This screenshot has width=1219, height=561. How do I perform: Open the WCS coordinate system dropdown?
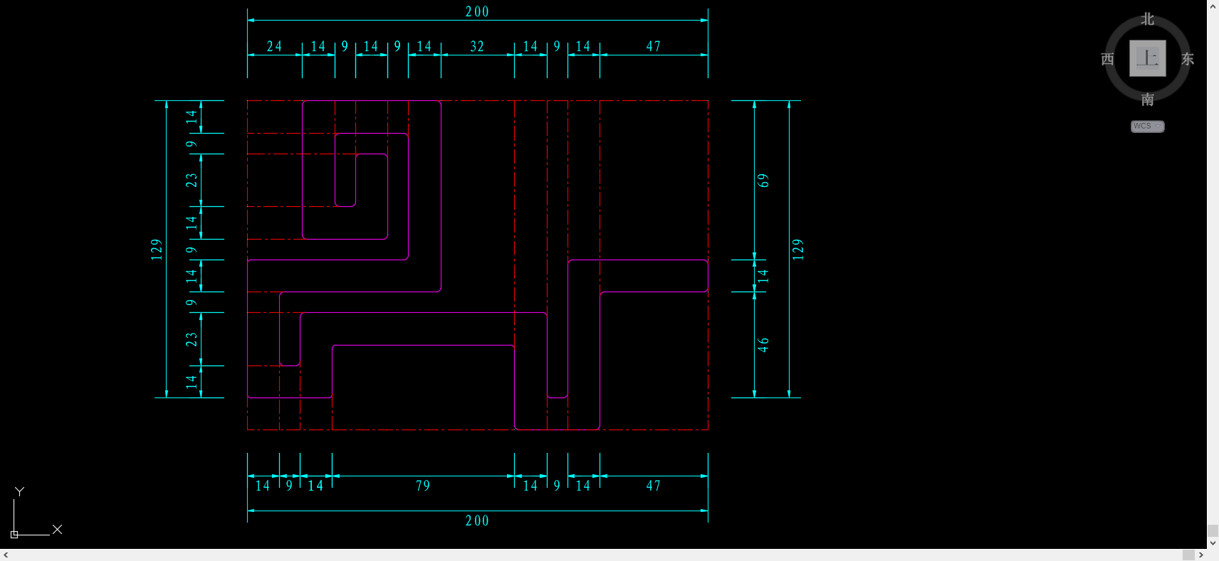point(1147,126)
